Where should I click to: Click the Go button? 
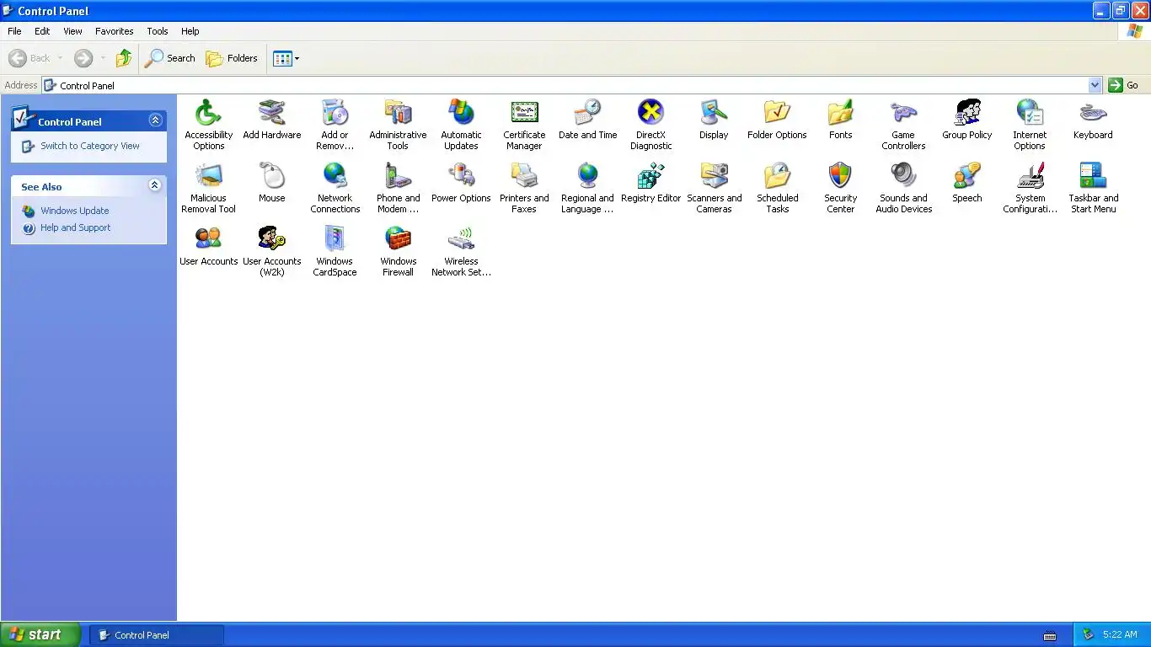(1125, 85)
